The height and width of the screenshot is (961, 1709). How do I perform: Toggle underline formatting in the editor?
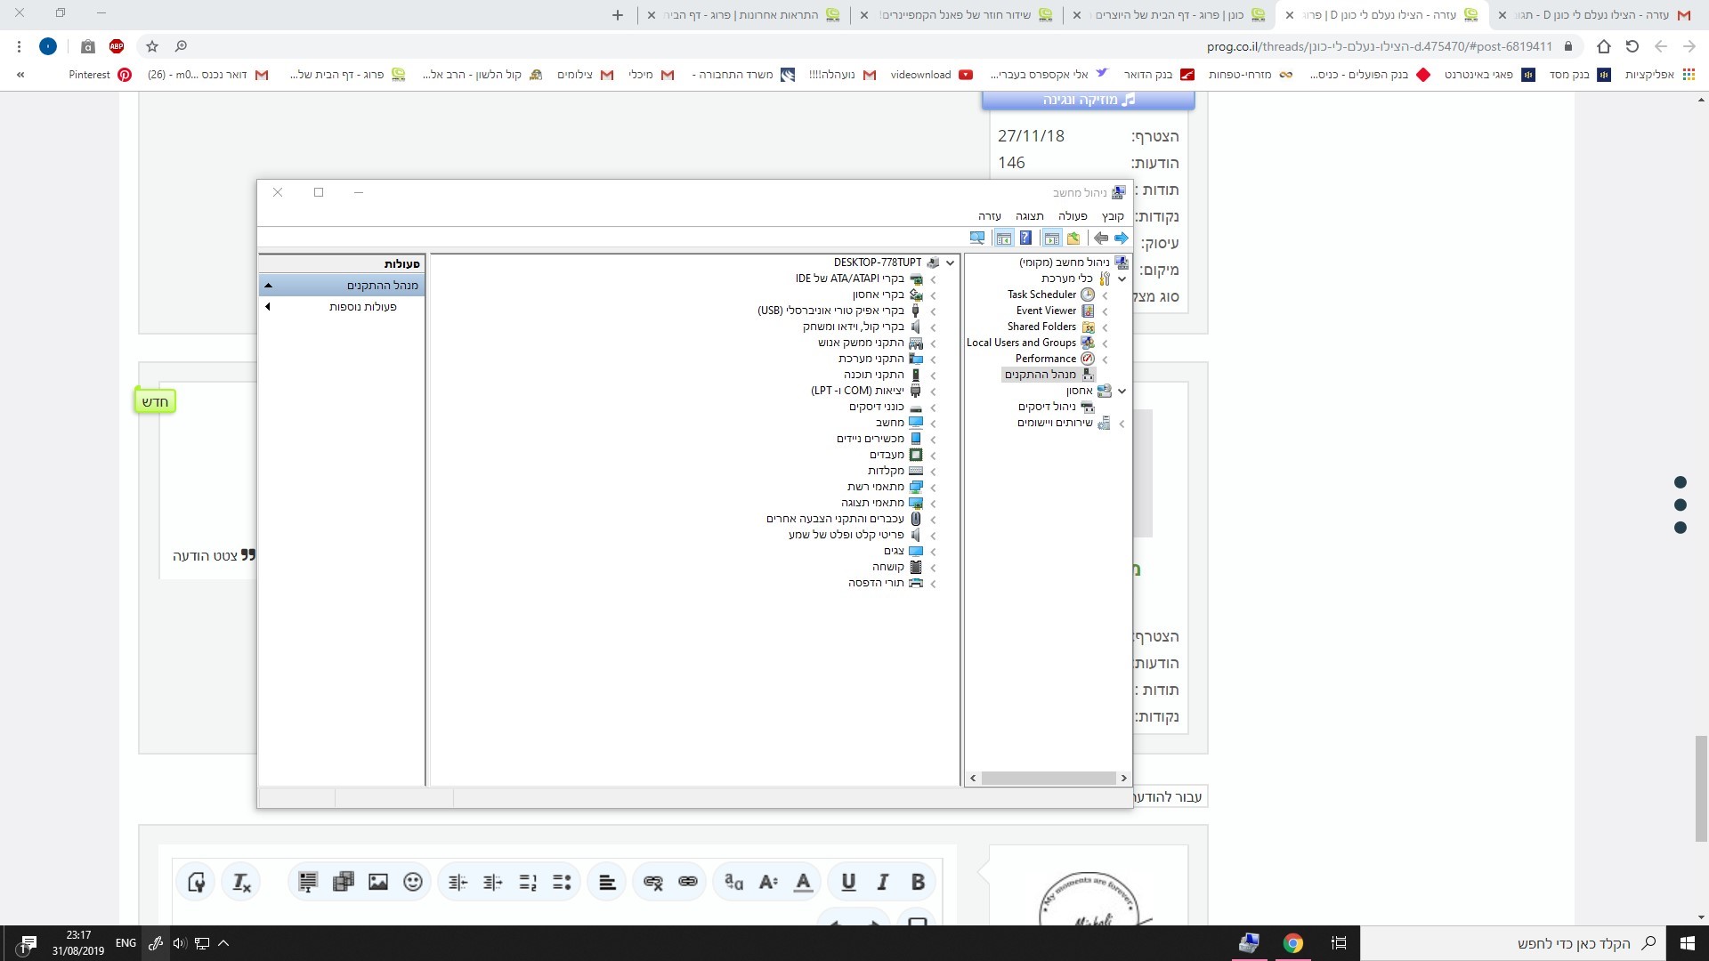click(x=848, y=882)
